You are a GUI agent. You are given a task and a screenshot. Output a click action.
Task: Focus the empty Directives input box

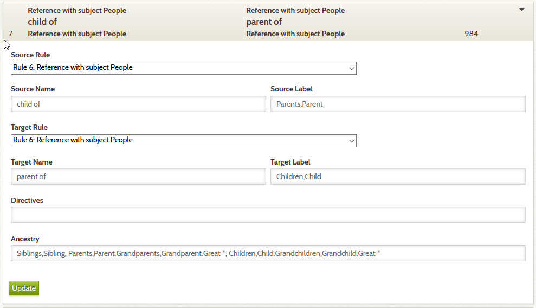coord(268,215)
